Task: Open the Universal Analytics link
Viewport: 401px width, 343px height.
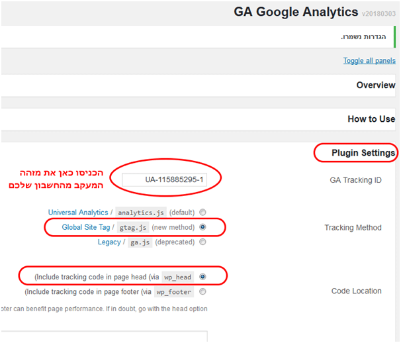Action: 78,213
